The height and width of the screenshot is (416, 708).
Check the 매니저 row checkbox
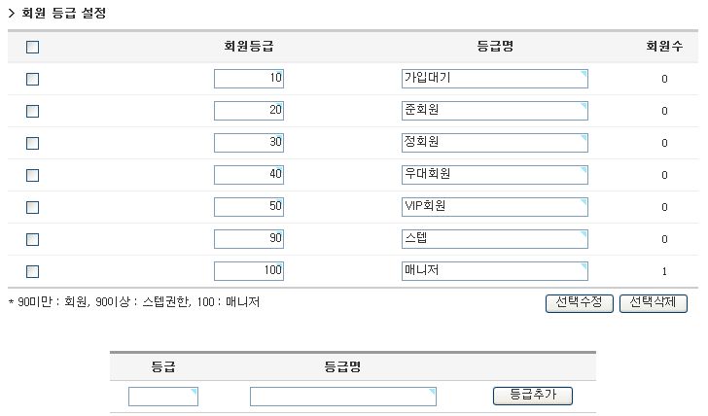click(32, 271)
